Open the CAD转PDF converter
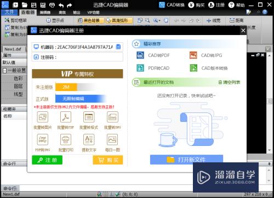 point(153,55)
